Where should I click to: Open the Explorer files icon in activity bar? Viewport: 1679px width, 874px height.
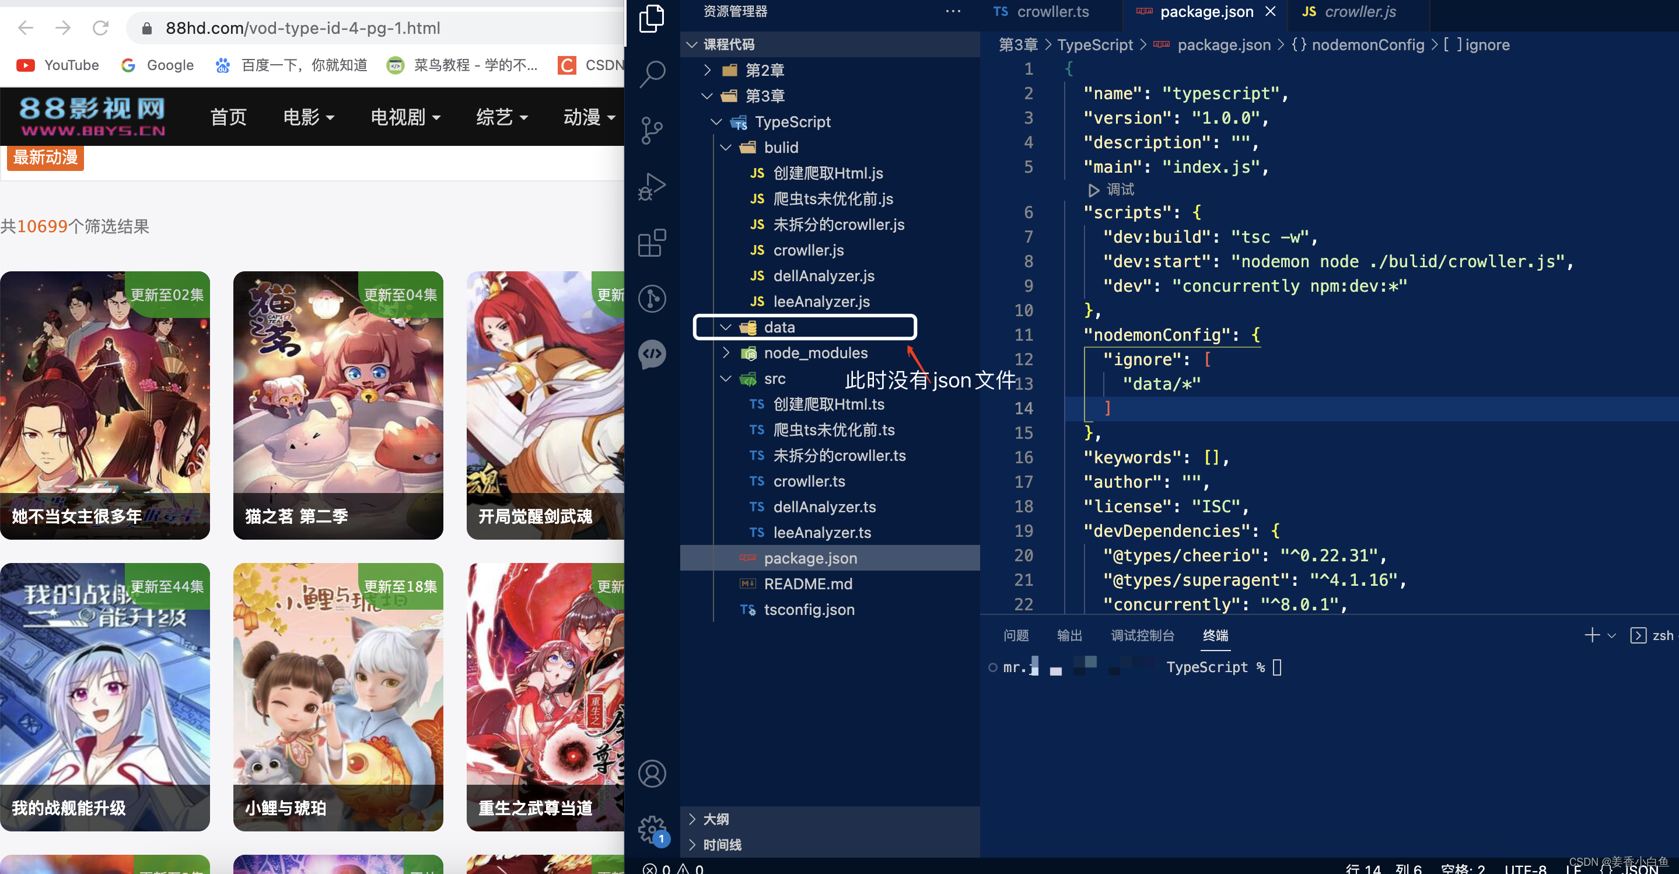[652, 18]
